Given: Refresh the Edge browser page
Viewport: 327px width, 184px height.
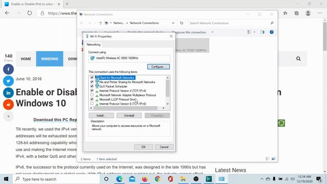Looking at the screenshot, I should point(30,13).
